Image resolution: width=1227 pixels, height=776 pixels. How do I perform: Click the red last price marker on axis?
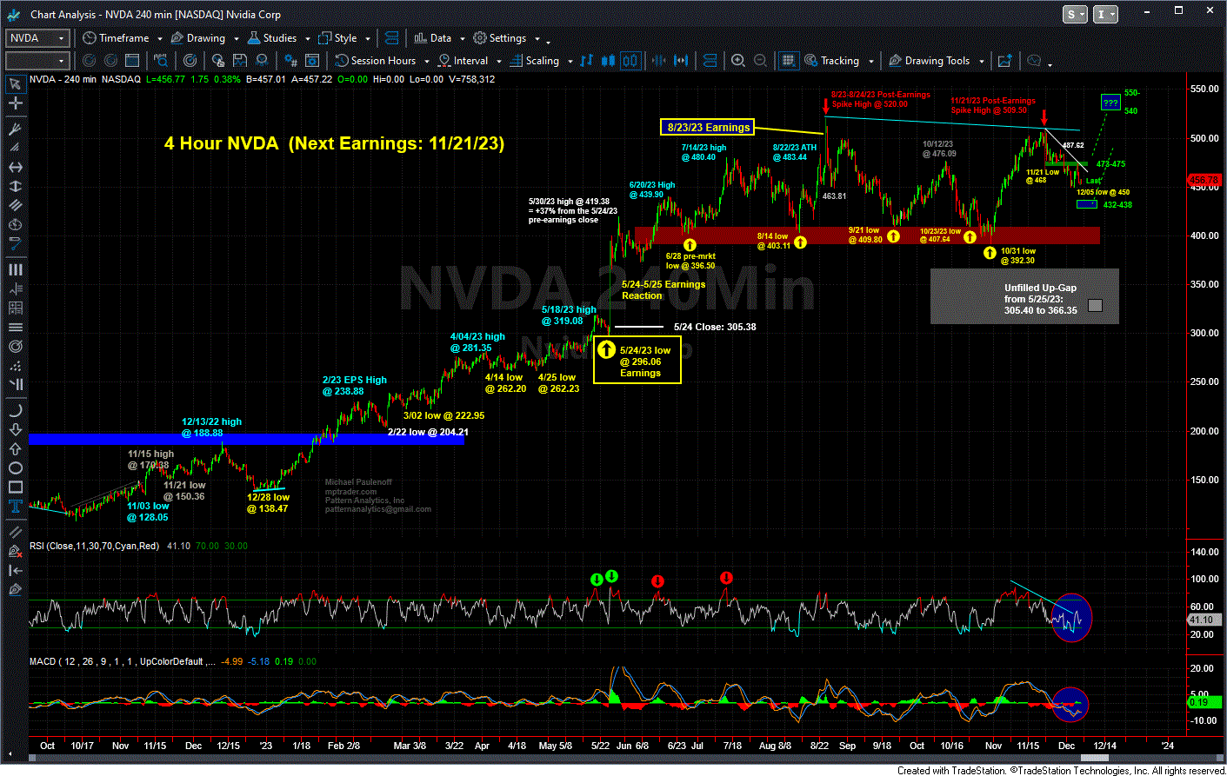click(x=1204, y=180)
